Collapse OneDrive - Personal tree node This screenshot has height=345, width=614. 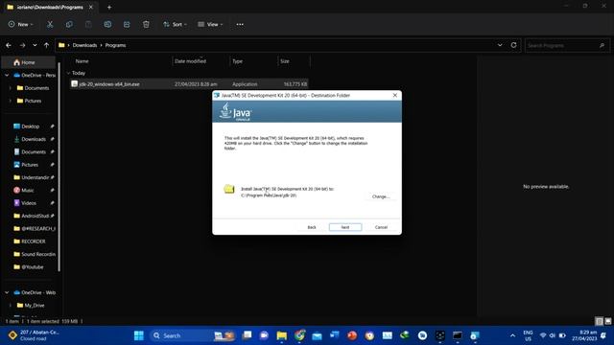tap(7, 75)
